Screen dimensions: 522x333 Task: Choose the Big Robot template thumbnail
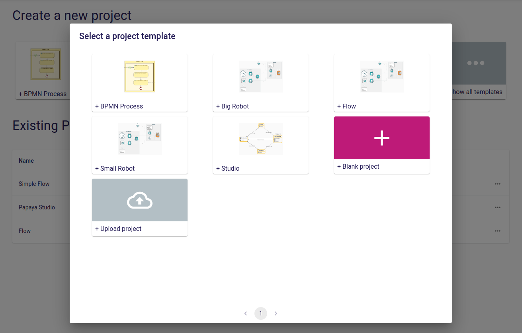click(x=261, y=76)
